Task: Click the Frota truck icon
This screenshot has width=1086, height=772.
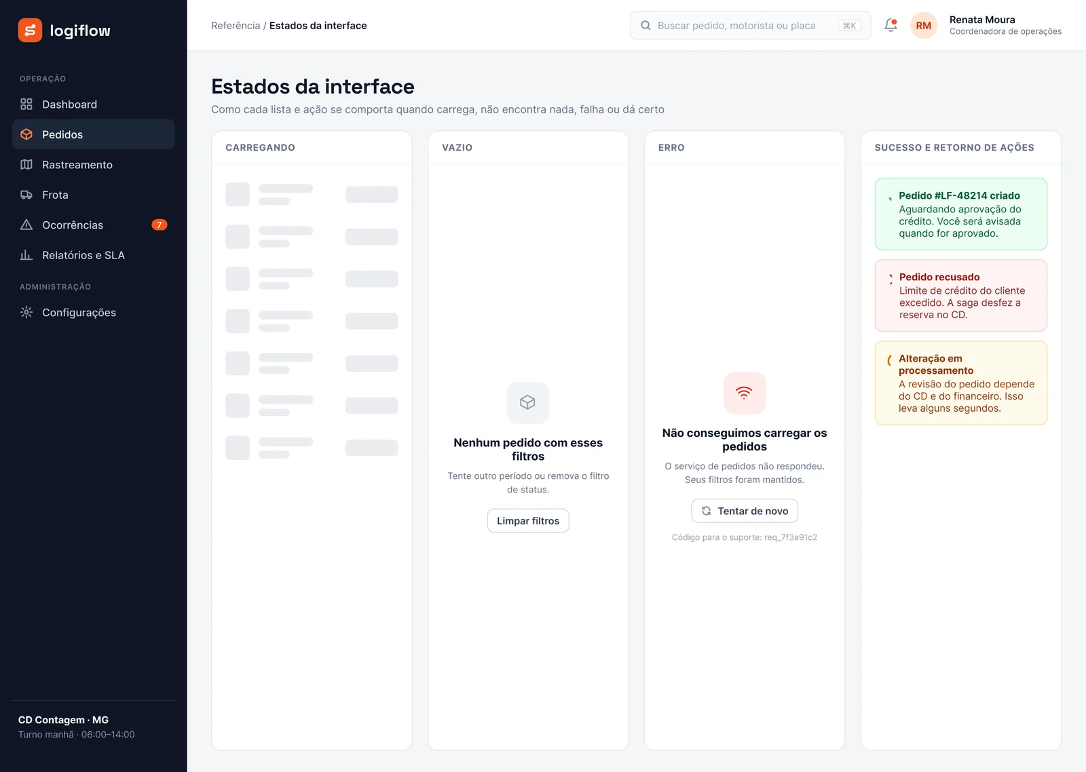Action: (26, 195)
